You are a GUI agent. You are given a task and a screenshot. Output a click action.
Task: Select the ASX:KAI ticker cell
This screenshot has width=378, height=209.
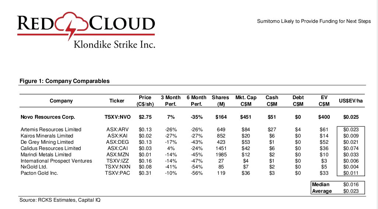pos(117,136)
